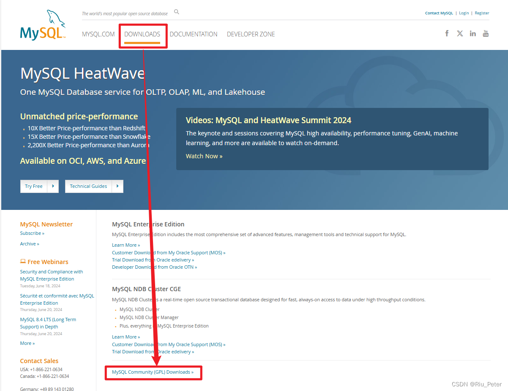Open the DOCUMENTATION menu tab

point(194,34)
